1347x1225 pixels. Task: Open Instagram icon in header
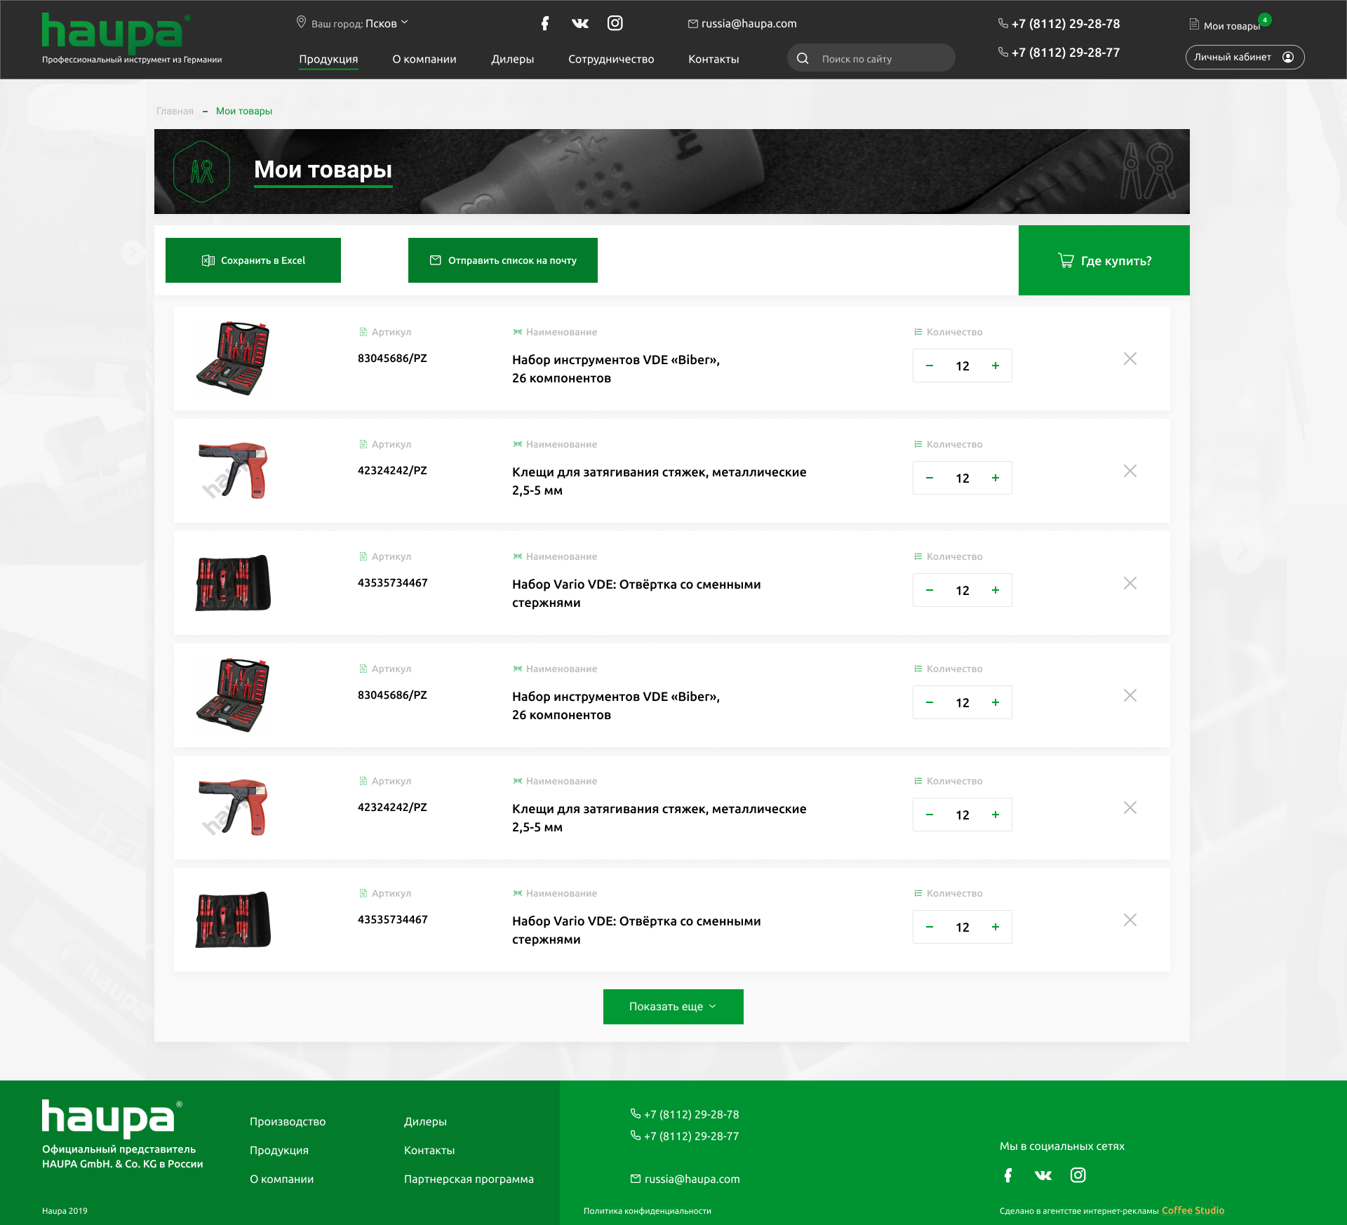[615, 23]
